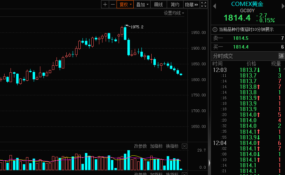The width and height of the screenshot is (285, 175).
Task: Click 换指标 to switch the volume indicator
Action: 172,146
